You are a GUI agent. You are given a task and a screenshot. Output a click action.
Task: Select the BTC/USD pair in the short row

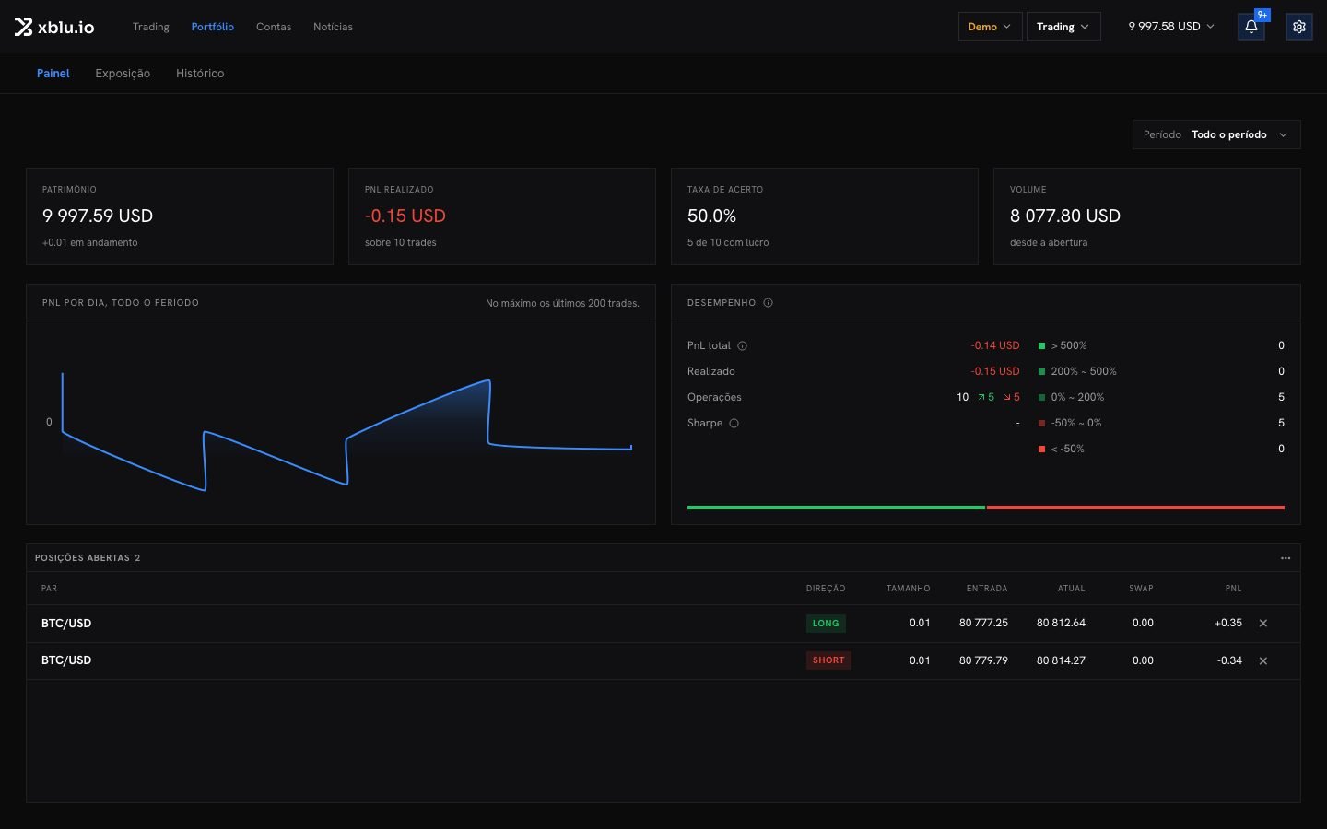(66, 660)
